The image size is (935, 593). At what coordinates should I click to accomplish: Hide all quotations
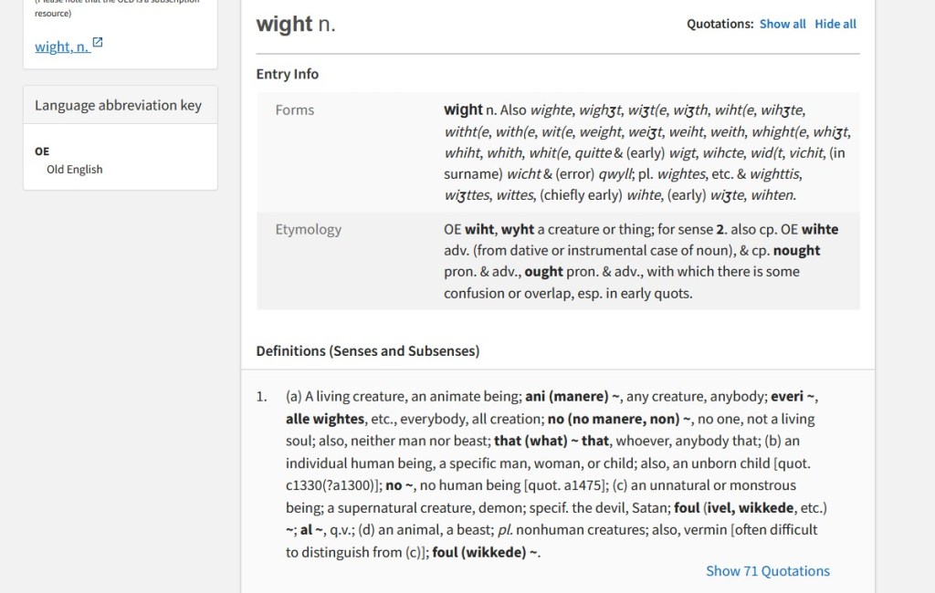click(835, 24)
